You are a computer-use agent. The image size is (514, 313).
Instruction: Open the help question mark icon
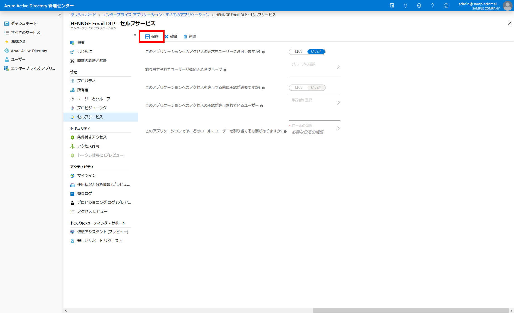click(432, 6)
